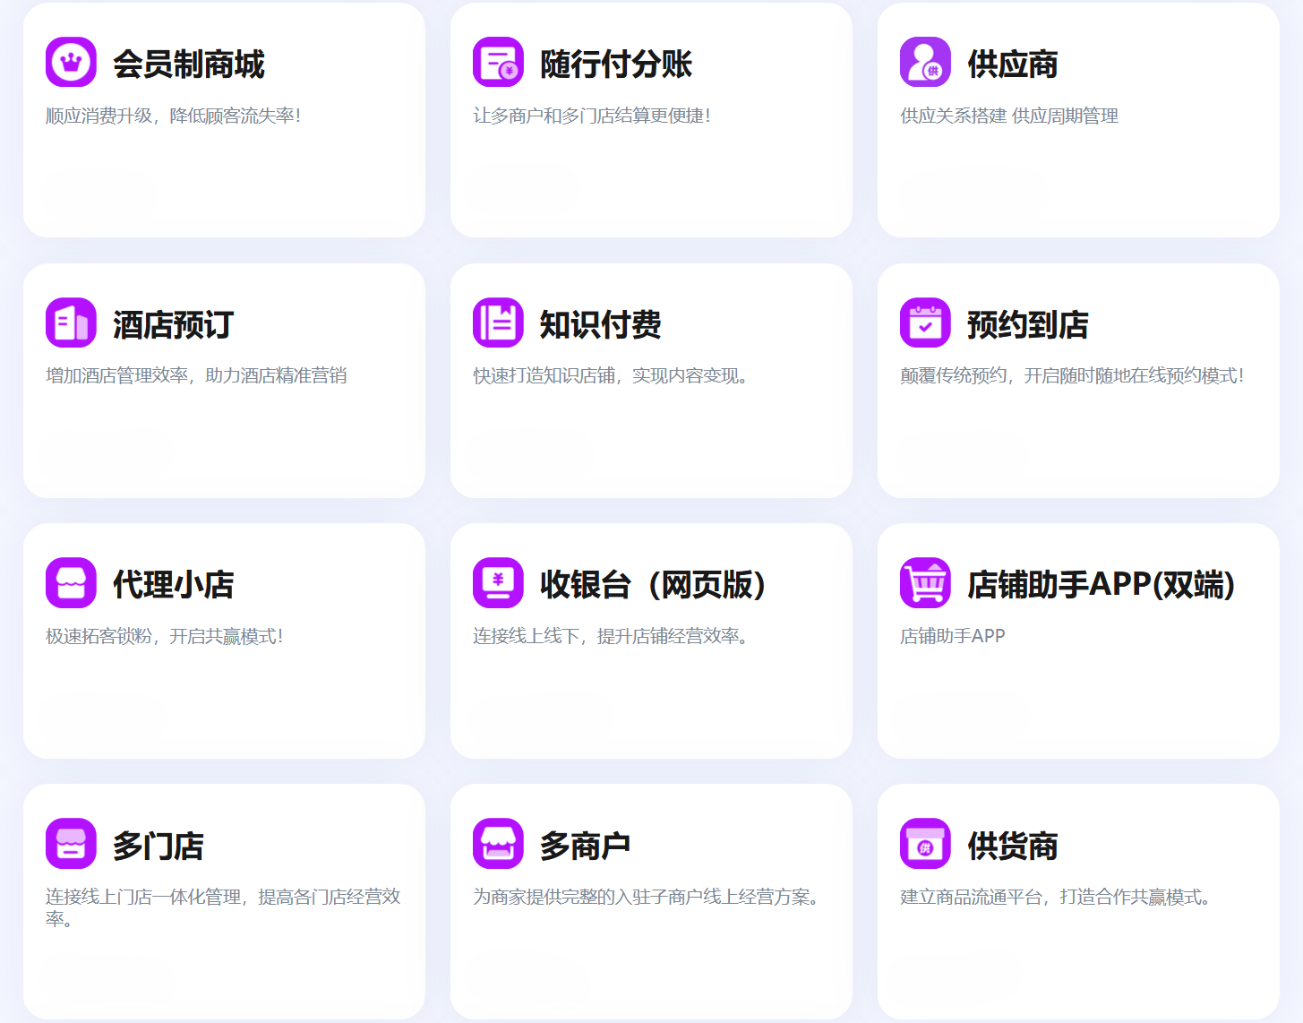Click the 多商户 description text
Screen dimensions: 1303x1023
pyautogui.click(x=646, y=897)
